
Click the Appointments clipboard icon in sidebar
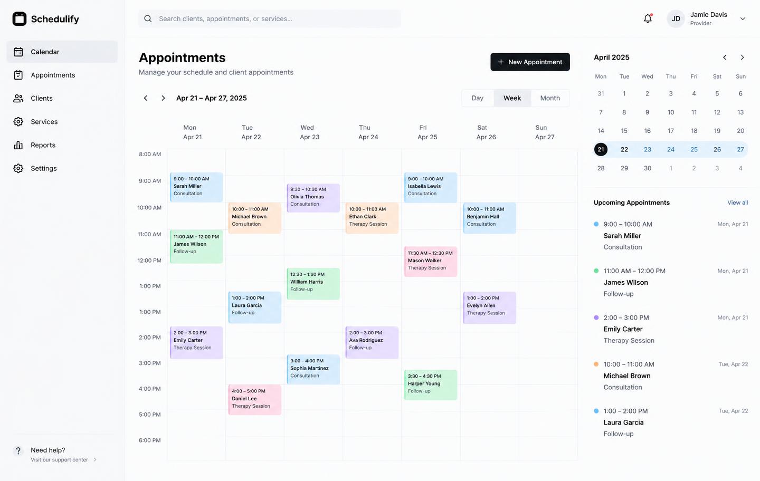[18, 75]
